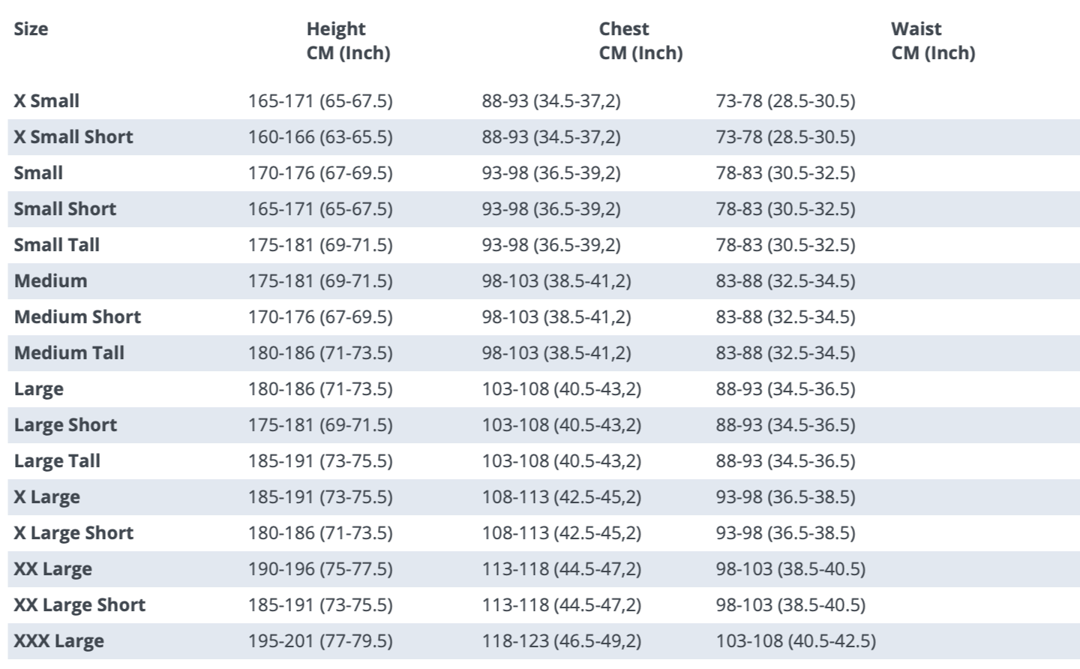Image resolution: width=1080 pixels, height=669 pixels.
Task: Click the Small Tall size label
Action: tap(57, 245)
